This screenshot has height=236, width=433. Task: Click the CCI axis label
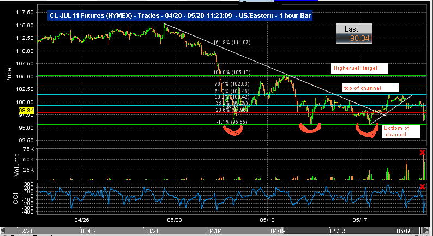[16, 198]
